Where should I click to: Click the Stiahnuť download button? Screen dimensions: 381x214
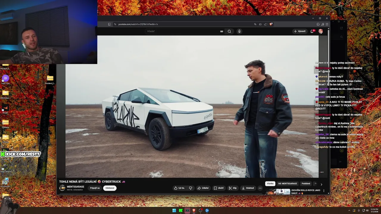pyautogui.click(x=248, y=188)
